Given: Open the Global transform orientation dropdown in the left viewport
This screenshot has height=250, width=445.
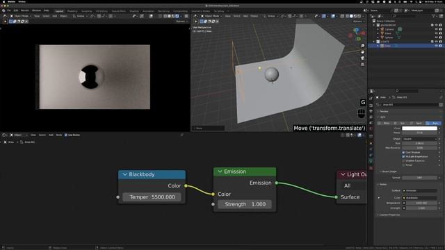Looking at the screenshot, I should point(81,16).
